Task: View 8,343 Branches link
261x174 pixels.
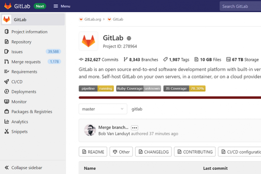Action: (141, 59)
